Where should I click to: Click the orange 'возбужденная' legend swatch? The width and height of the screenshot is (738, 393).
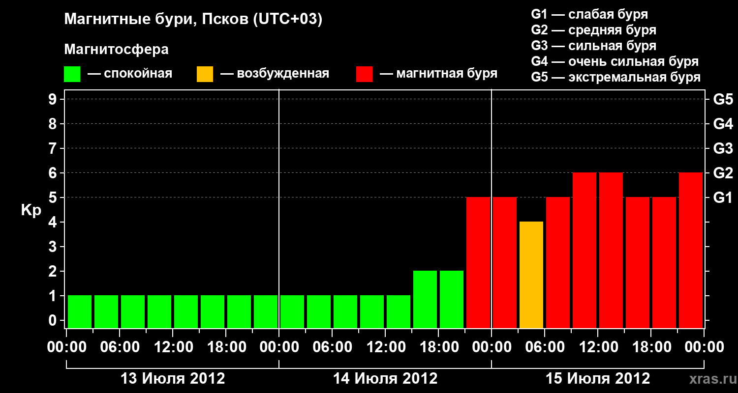(205, 74)
